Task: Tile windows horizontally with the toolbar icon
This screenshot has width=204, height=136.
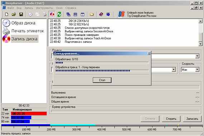Action: 76,14
